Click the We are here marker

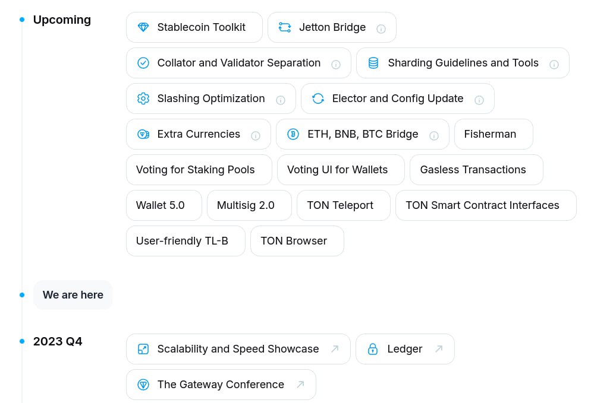tap(73, 295)
